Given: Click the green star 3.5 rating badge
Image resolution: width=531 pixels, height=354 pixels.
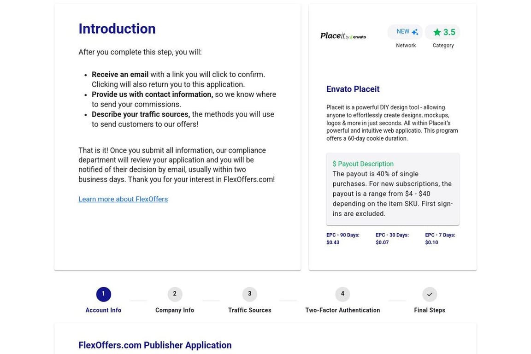Looking at the screenshot, I should [442, 32].
